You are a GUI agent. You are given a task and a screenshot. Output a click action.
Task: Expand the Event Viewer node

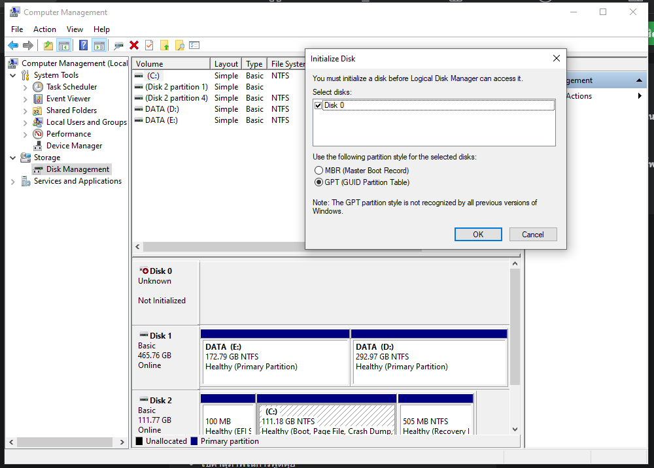click(x=25, y=99)
